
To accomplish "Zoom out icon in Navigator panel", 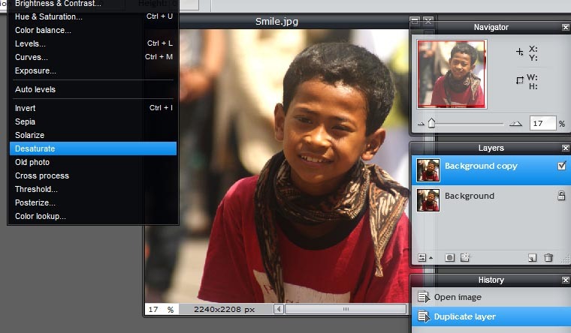I will [x=421, y=124].
